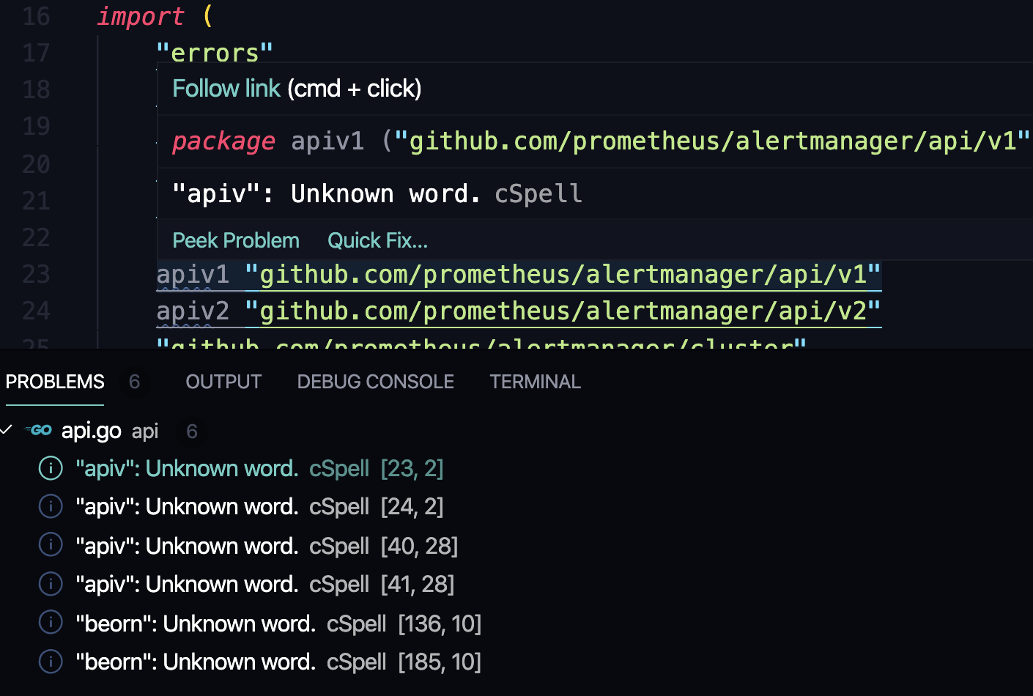This screenshot has width=1033, height=696.
Task: Click the info icon for "apiv" at line 24
Action: tap(50, 506)
